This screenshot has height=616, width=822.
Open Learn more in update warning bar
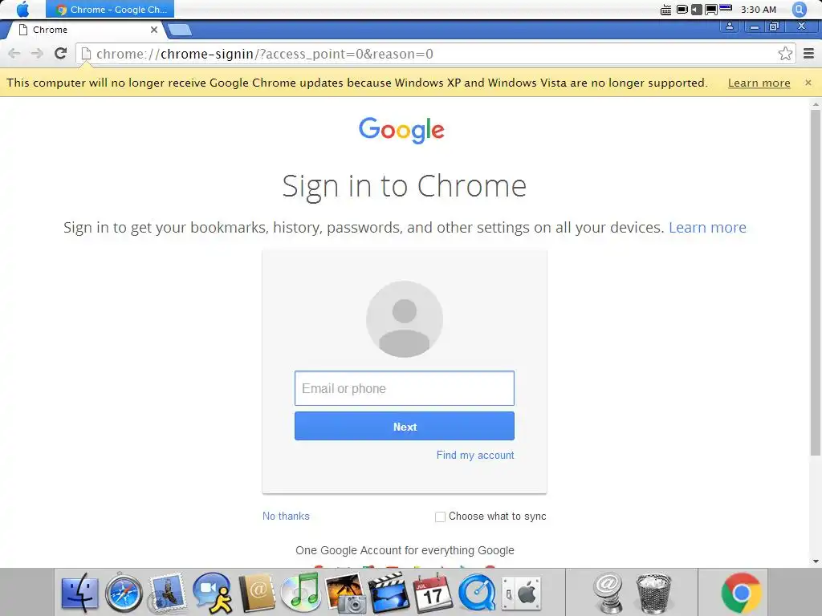(759, 83)
